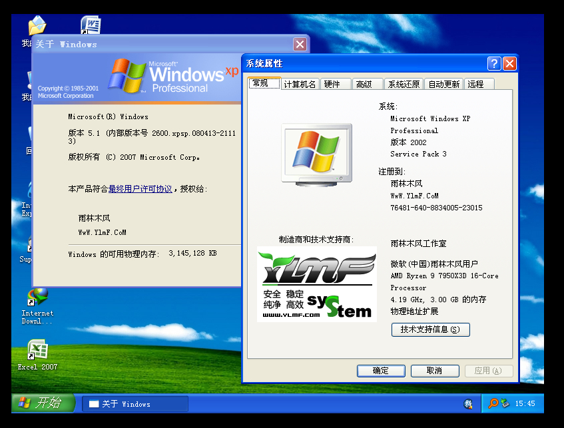Go to the 自动更新 tab
This screenshot has height=428, width=564.
[443, 85]
